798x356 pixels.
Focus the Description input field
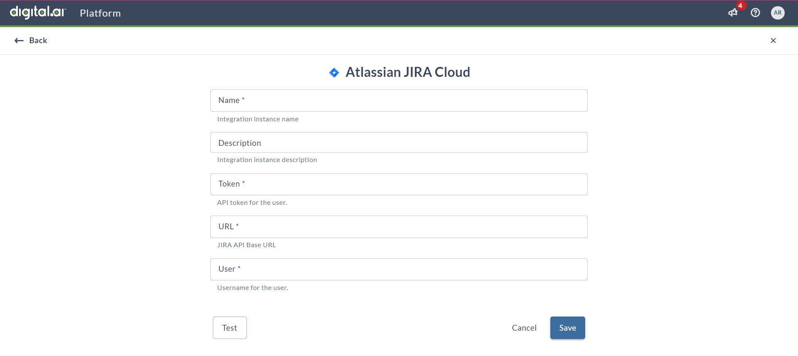(399, 142)
